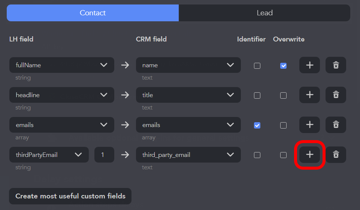Remove the thirdPartyEmail mapping via its trash icon
The height and width of the screenshot is (210, 360).
pyautogui.click(x=336, y=155)
